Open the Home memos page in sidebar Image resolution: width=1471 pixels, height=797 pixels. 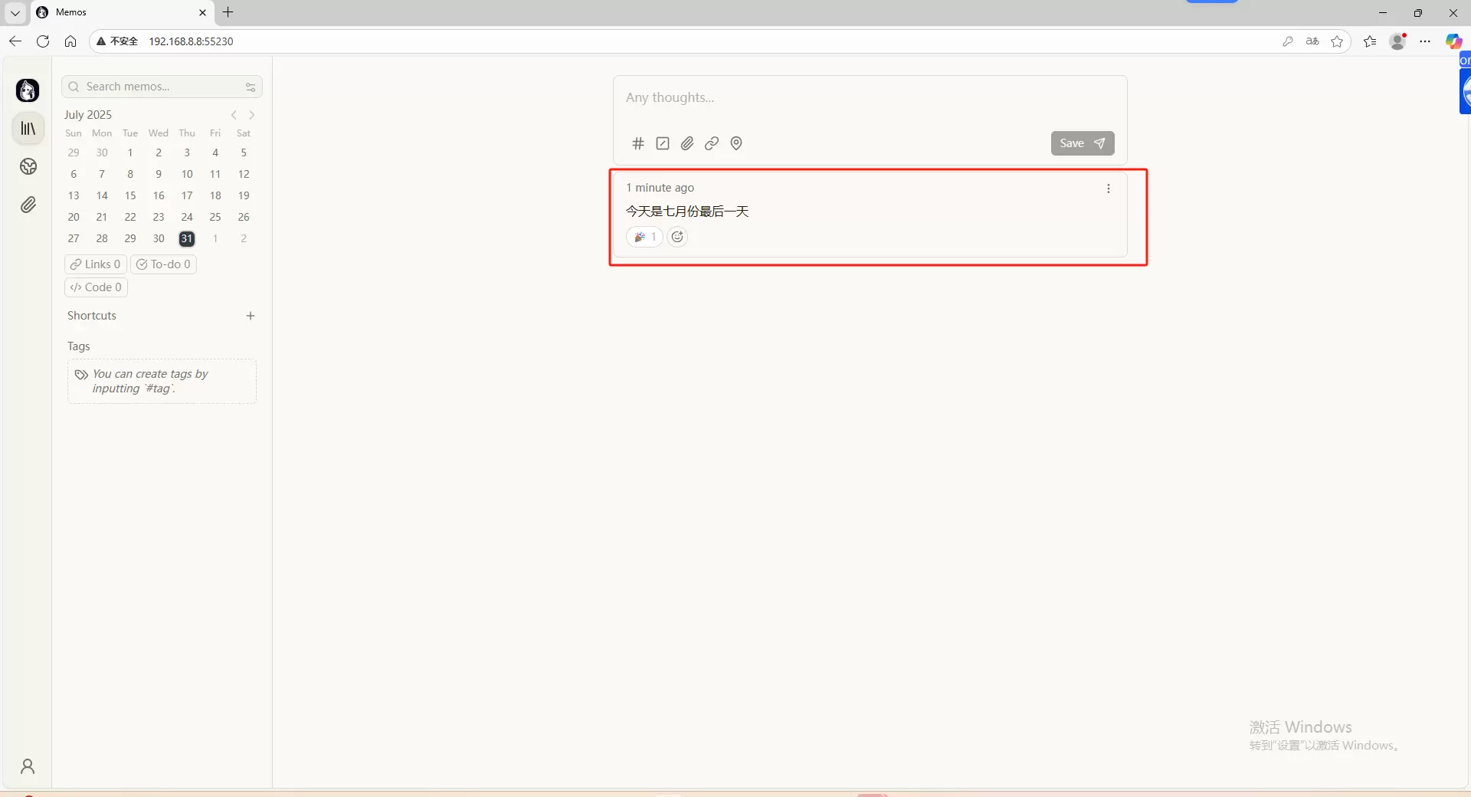[x=28, y=129]
